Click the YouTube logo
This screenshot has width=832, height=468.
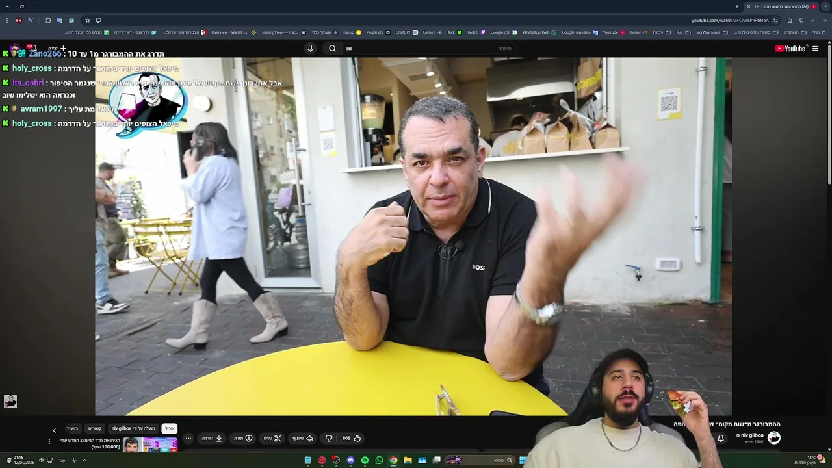[x=790, y=49]
